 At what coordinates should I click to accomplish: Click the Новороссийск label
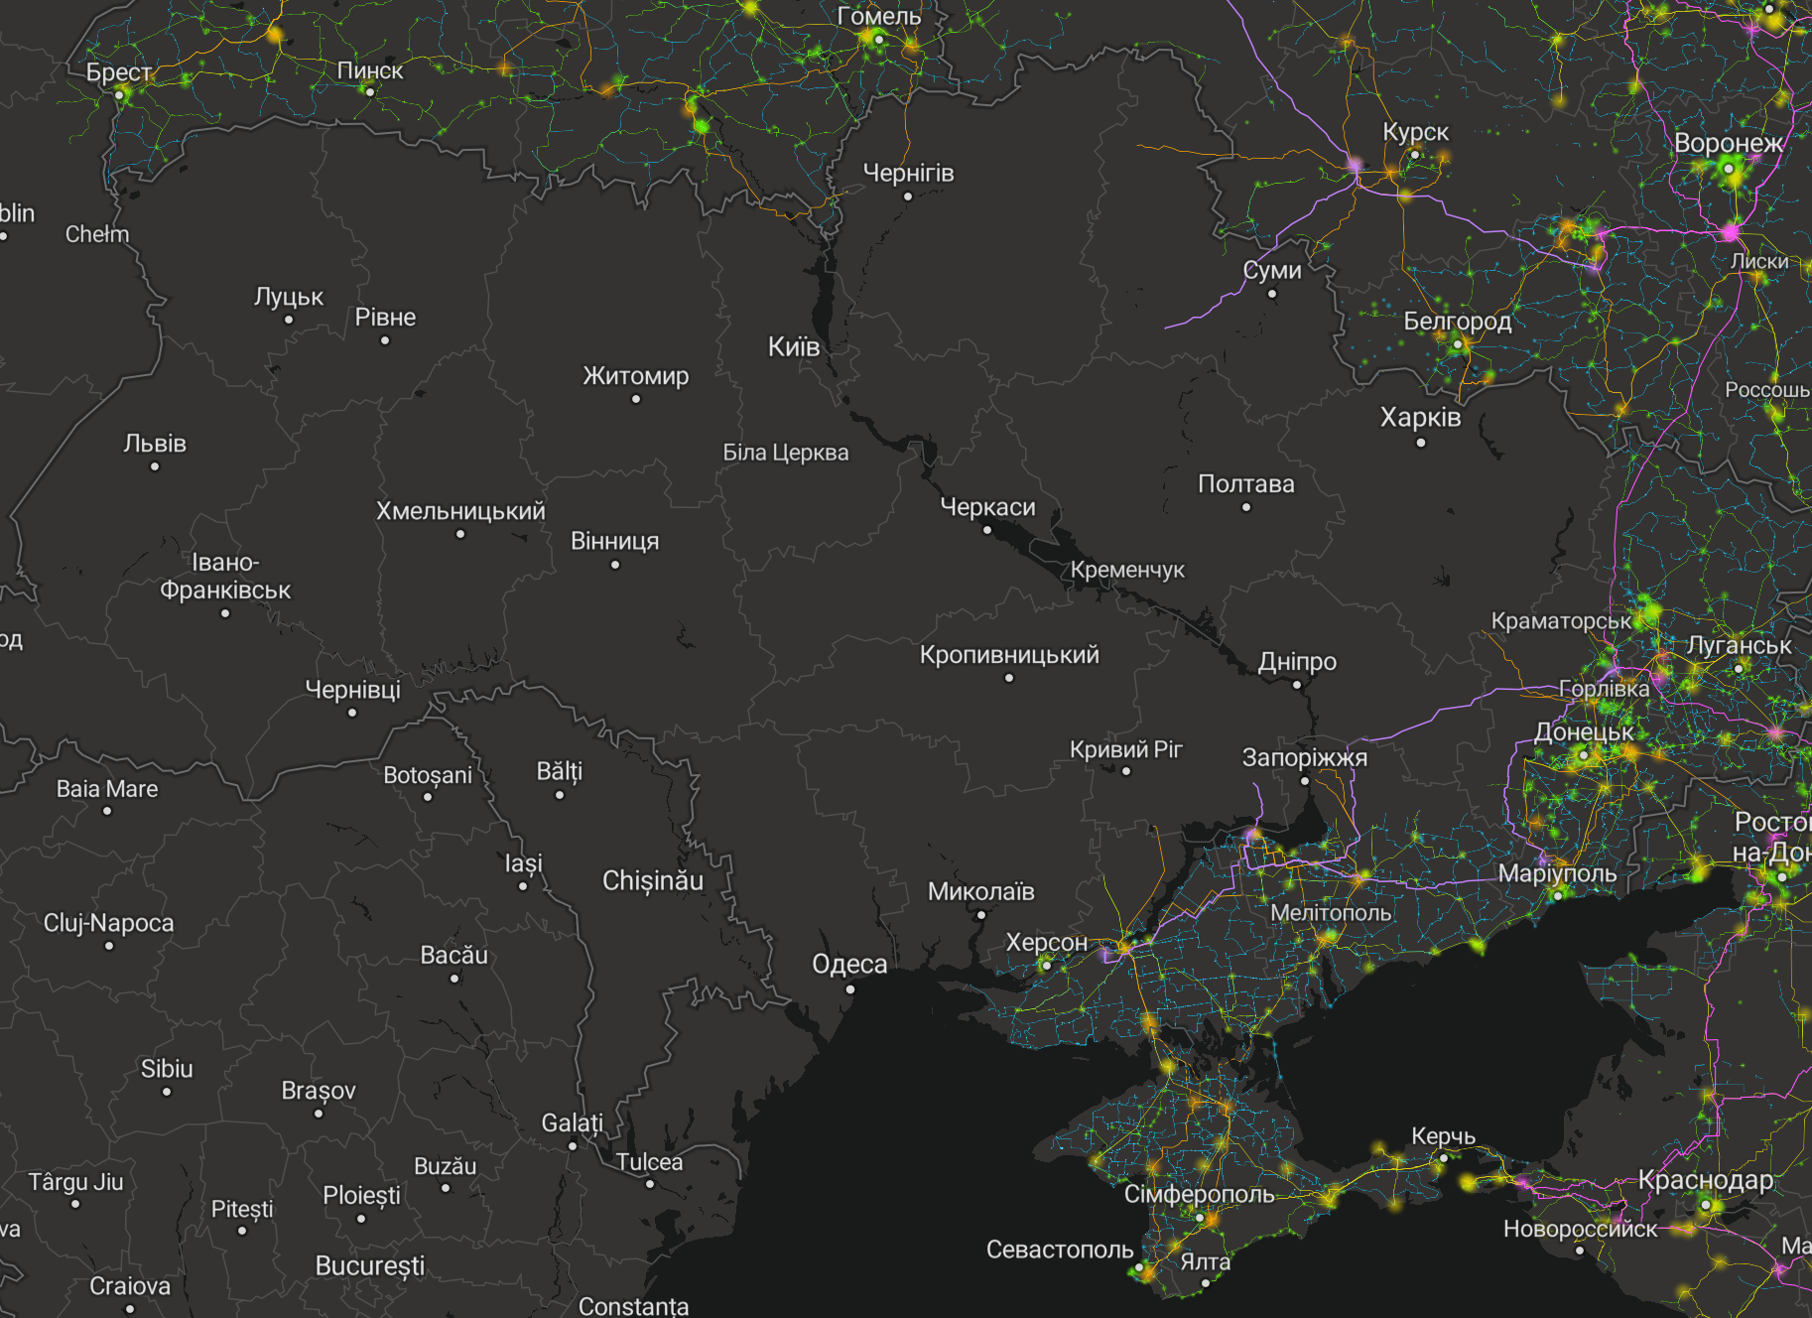click(1580, 1229)
